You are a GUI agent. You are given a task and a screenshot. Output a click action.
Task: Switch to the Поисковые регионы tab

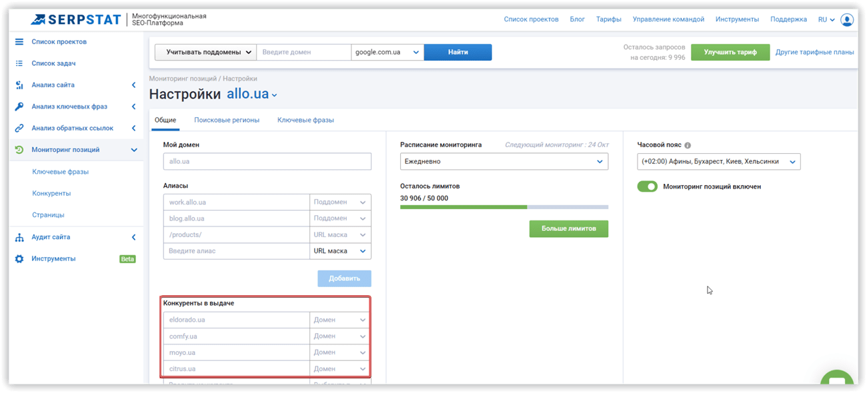[x=227, y=121]
